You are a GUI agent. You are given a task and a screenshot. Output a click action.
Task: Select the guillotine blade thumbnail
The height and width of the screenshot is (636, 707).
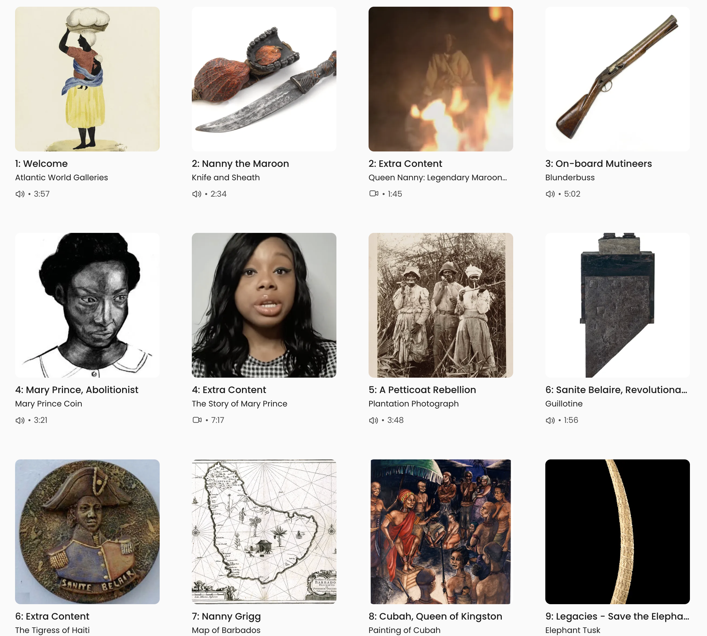click(617, 305)
